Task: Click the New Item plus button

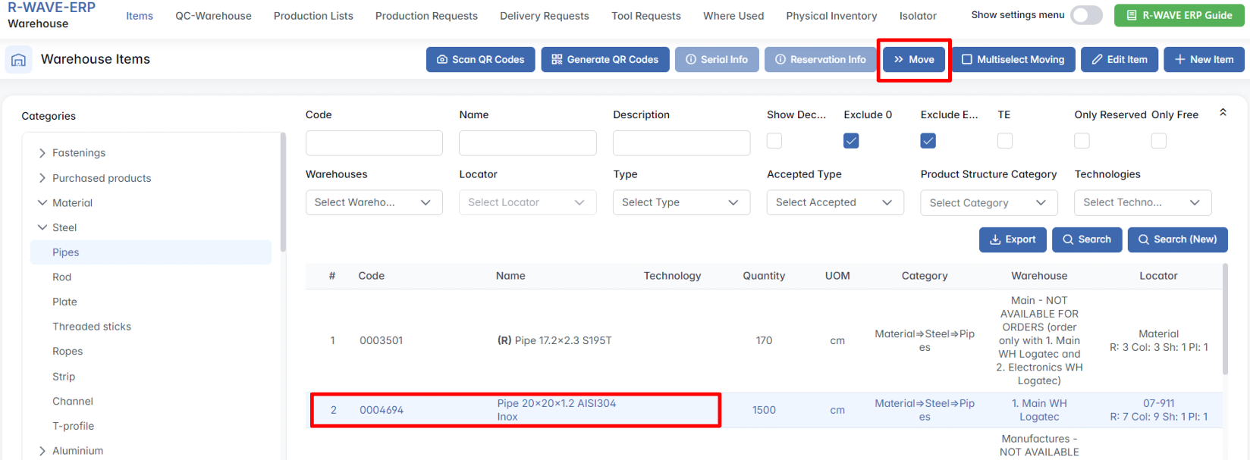Action: [x=1204, y=60]
